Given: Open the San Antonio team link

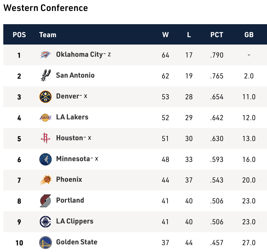Looking at the screenshot, I should 75,75.
